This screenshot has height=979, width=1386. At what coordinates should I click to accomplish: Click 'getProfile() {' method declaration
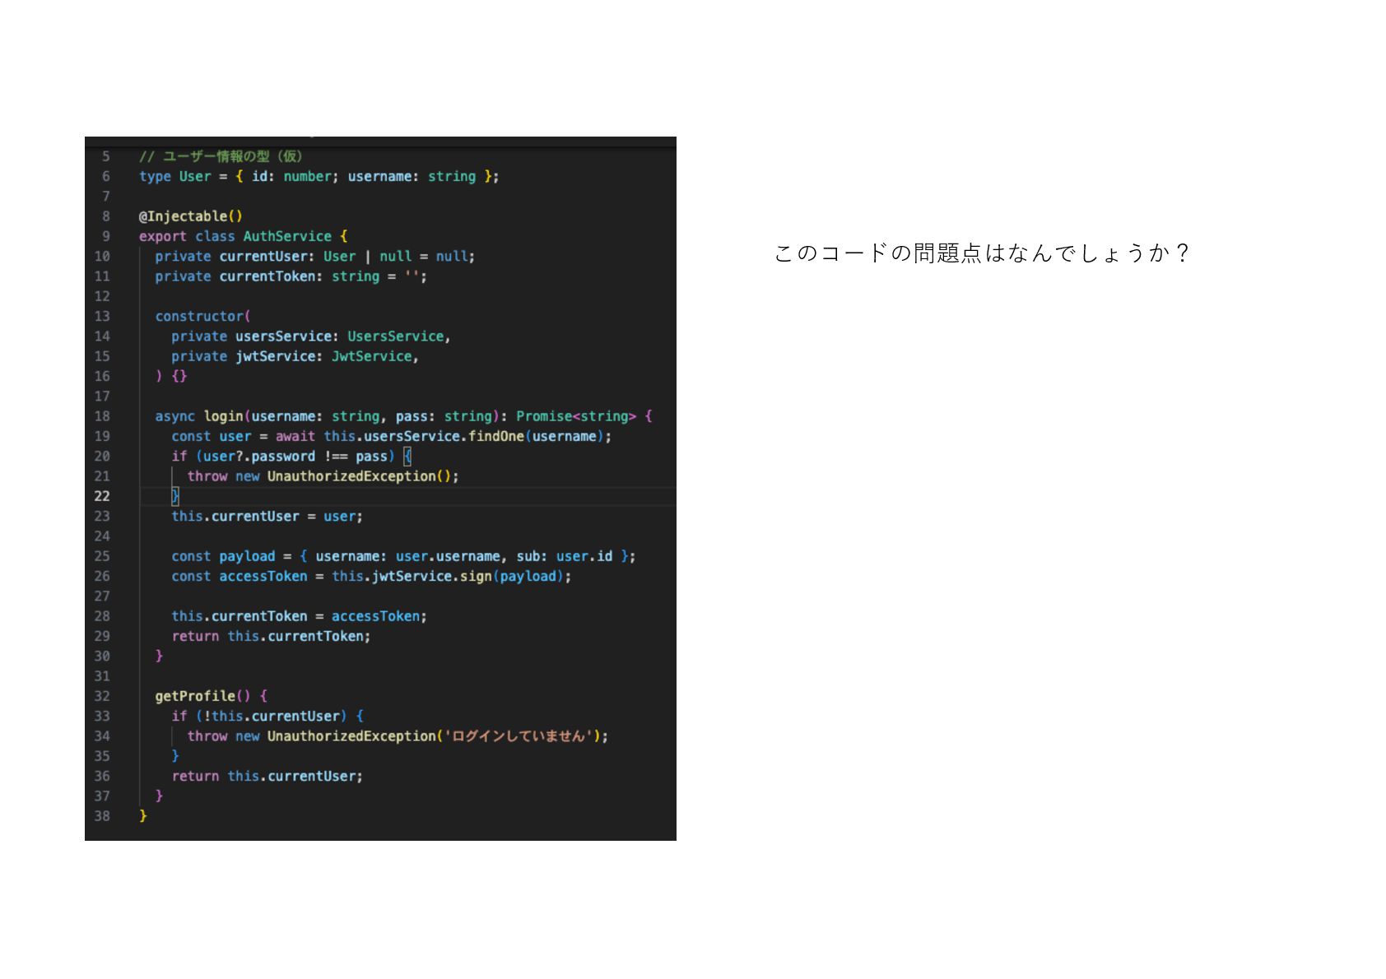[x=211, y=696]
